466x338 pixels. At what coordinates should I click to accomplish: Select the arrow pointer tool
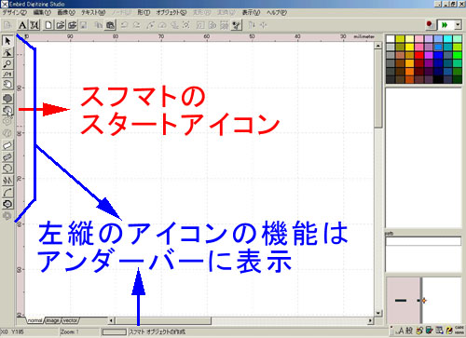(x=7, y=41)
